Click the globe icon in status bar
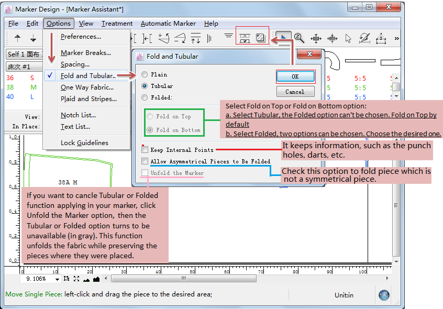This screenshot has height=309, width=443. (385, 295)
